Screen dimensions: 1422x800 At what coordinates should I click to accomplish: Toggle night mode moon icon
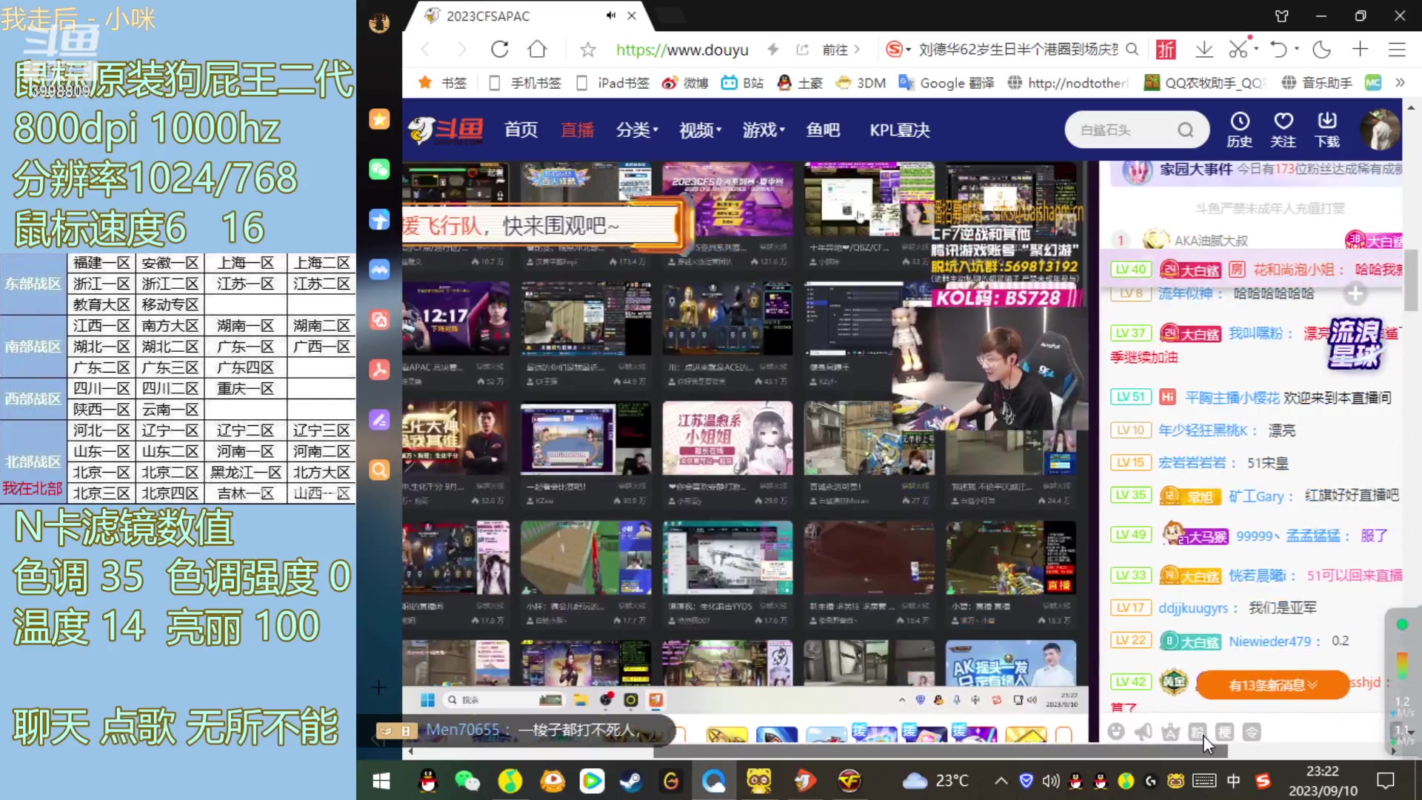1321,50
